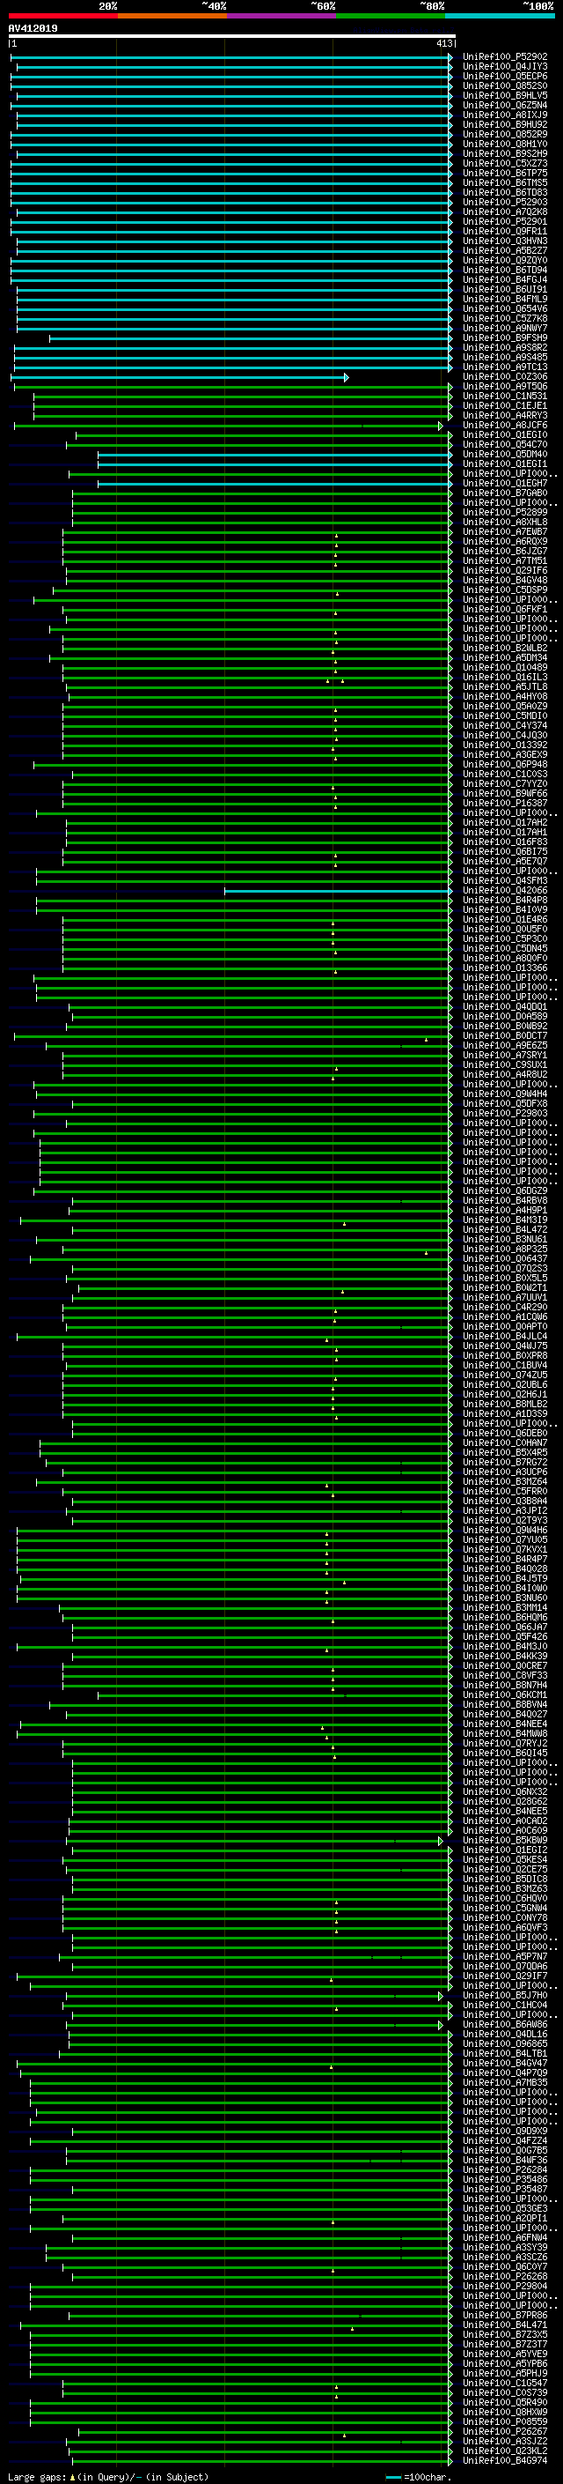Select the query name AV412019

[33, 28]
